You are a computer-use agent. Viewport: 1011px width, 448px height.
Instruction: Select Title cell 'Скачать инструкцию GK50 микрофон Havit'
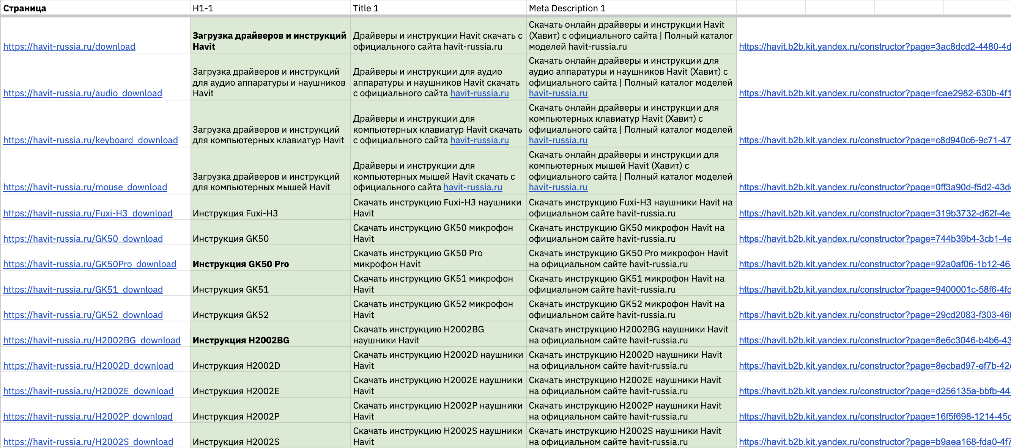(438, 232)
